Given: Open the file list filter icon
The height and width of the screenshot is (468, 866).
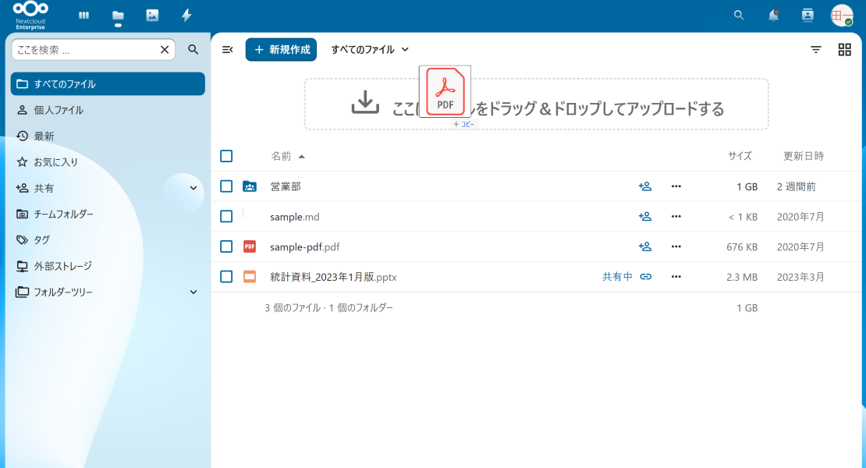Looking at the screenshot, I should (816, 50).
